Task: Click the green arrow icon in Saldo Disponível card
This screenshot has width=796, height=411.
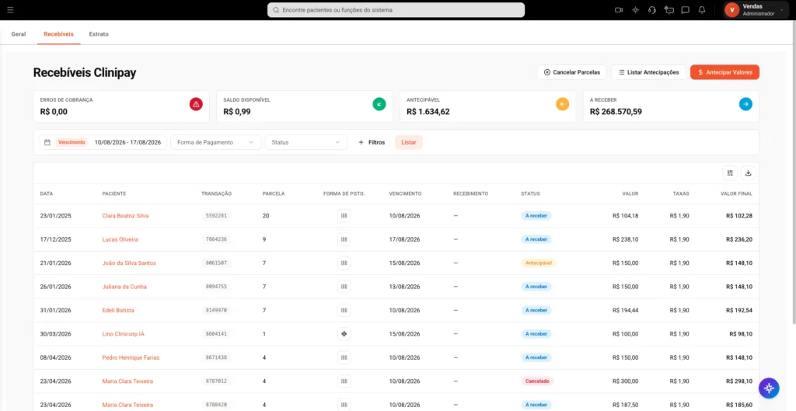Action: pos(379,104)
